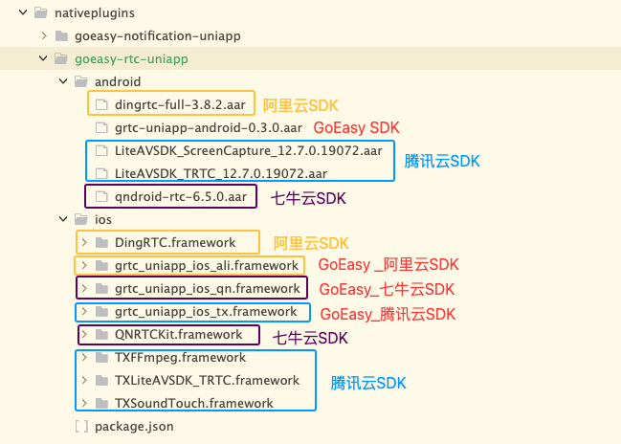Select DingRTC.framework name
The width and height of the screenshot is (621, 444).
175,242
